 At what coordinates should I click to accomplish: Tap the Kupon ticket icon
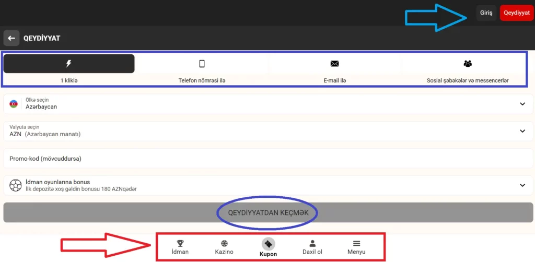[268, 244]
